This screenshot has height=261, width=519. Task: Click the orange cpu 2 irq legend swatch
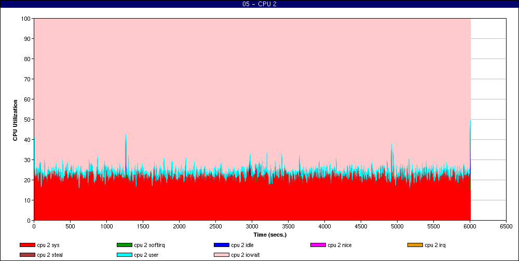[x=415, y=245]
